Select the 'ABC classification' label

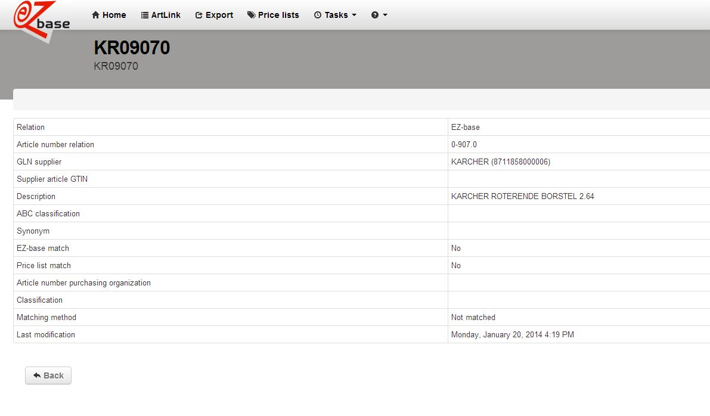coord(48,213)
